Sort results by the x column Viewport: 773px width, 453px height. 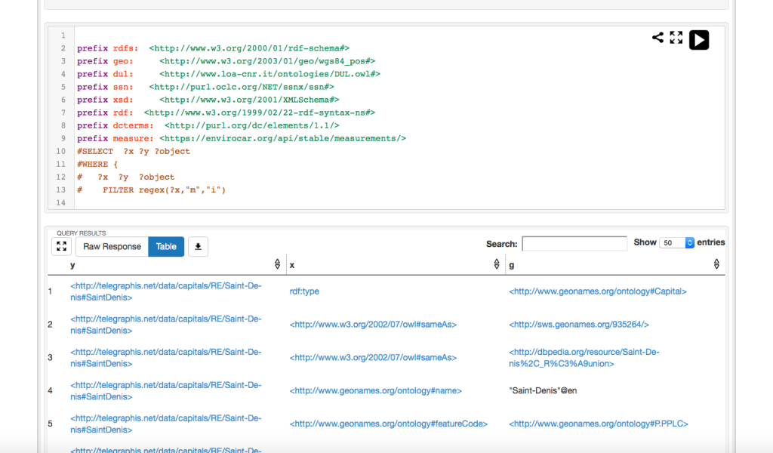point(496,263)
